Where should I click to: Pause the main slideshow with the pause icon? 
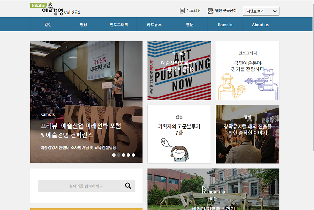(109, 155)
